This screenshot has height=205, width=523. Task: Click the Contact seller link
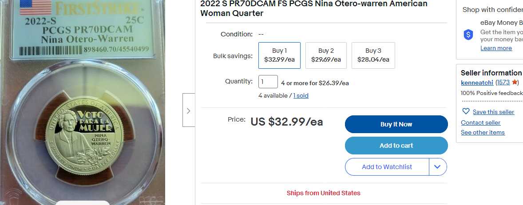pyautogui.click(x=480, y=122)
